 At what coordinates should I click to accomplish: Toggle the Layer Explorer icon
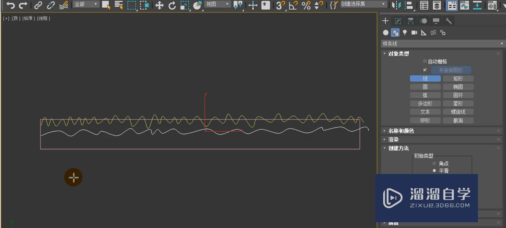tap(437, 5)
